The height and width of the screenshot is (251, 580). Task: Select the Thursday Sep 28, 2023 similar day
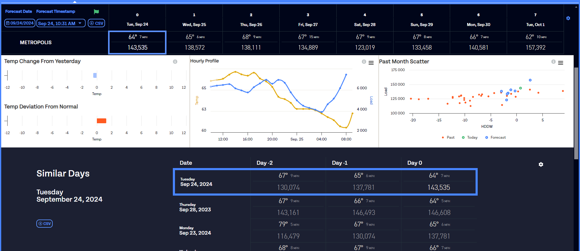(x=195, y=207)
